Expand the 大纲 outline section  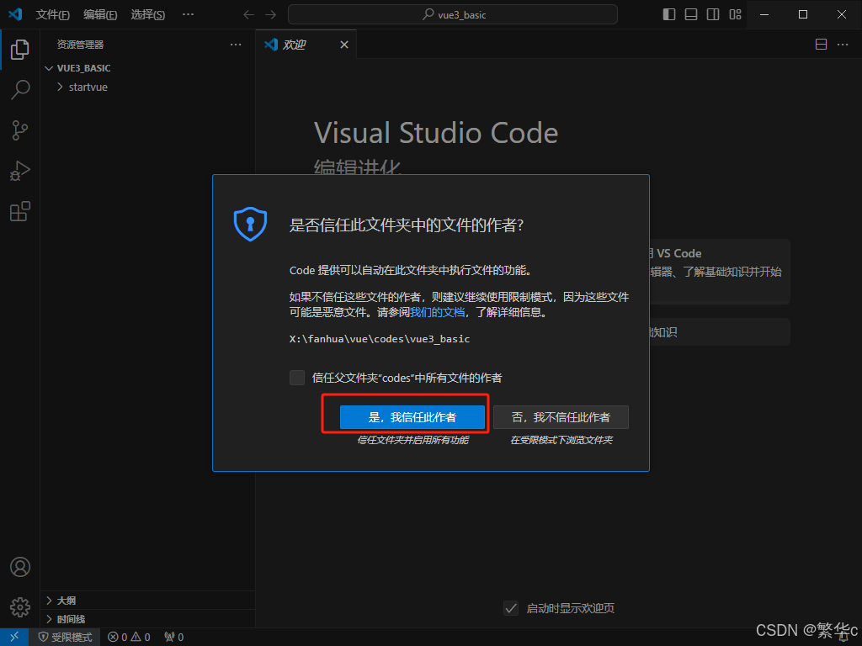tap(147, 601)
